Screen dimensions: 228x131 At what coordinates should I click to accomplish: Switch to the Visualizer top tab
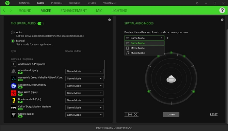(x=110, y=3)
